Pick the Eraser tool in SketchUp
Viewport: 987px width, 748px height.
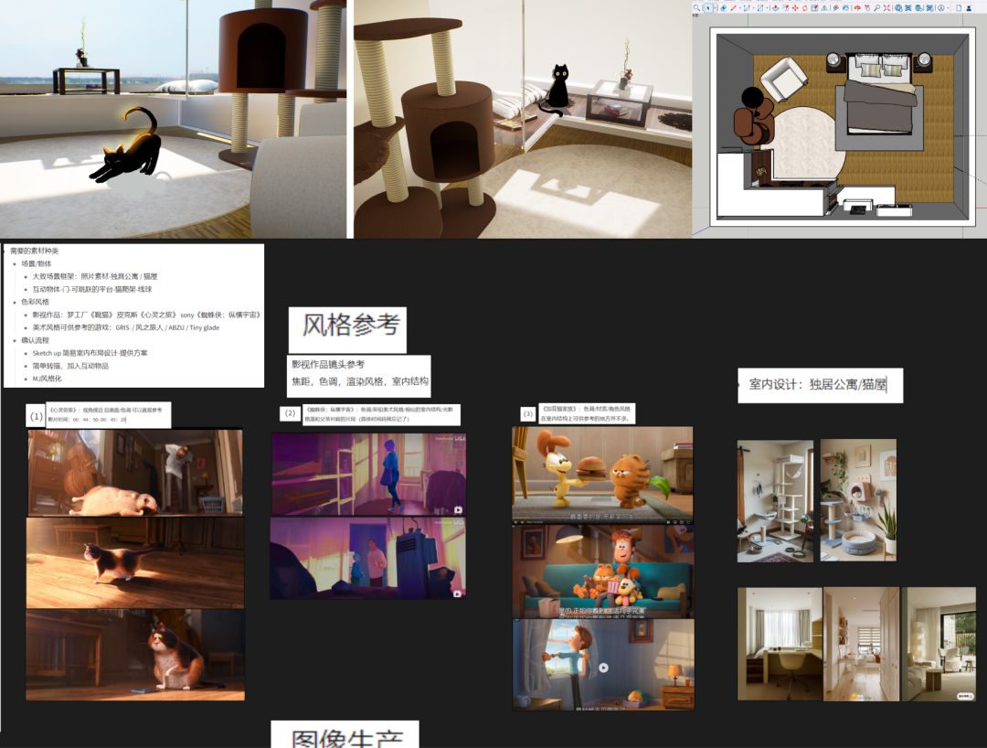(x=723, y=8)
